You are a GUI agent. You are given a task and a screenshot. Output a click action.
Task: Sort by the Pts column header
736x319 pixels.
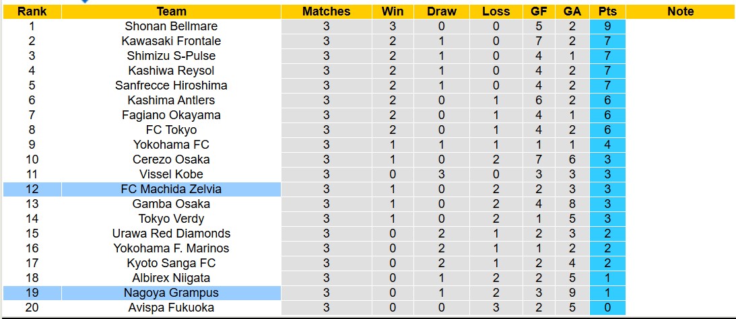point(607,11)
